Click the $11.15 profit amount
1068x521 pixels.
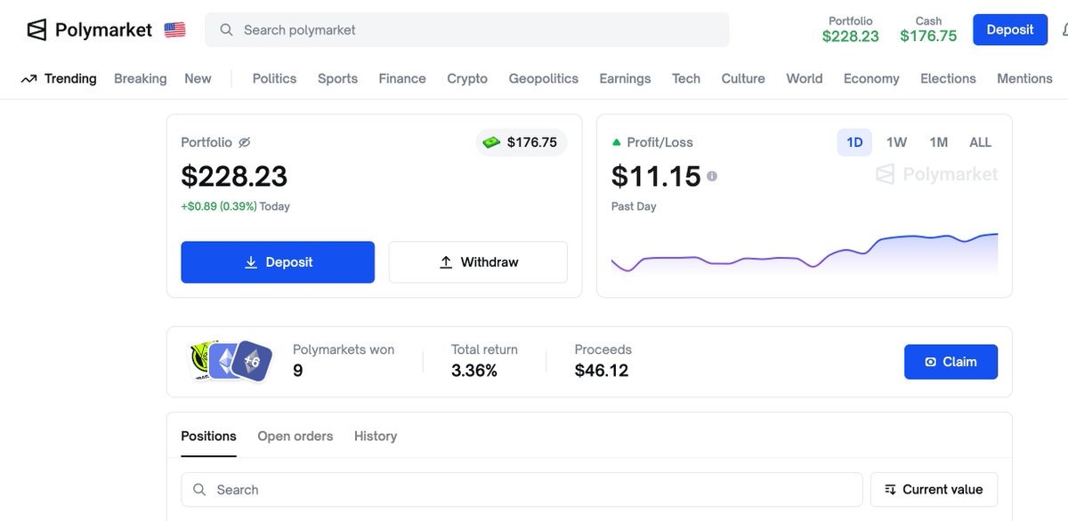point(656,176)
